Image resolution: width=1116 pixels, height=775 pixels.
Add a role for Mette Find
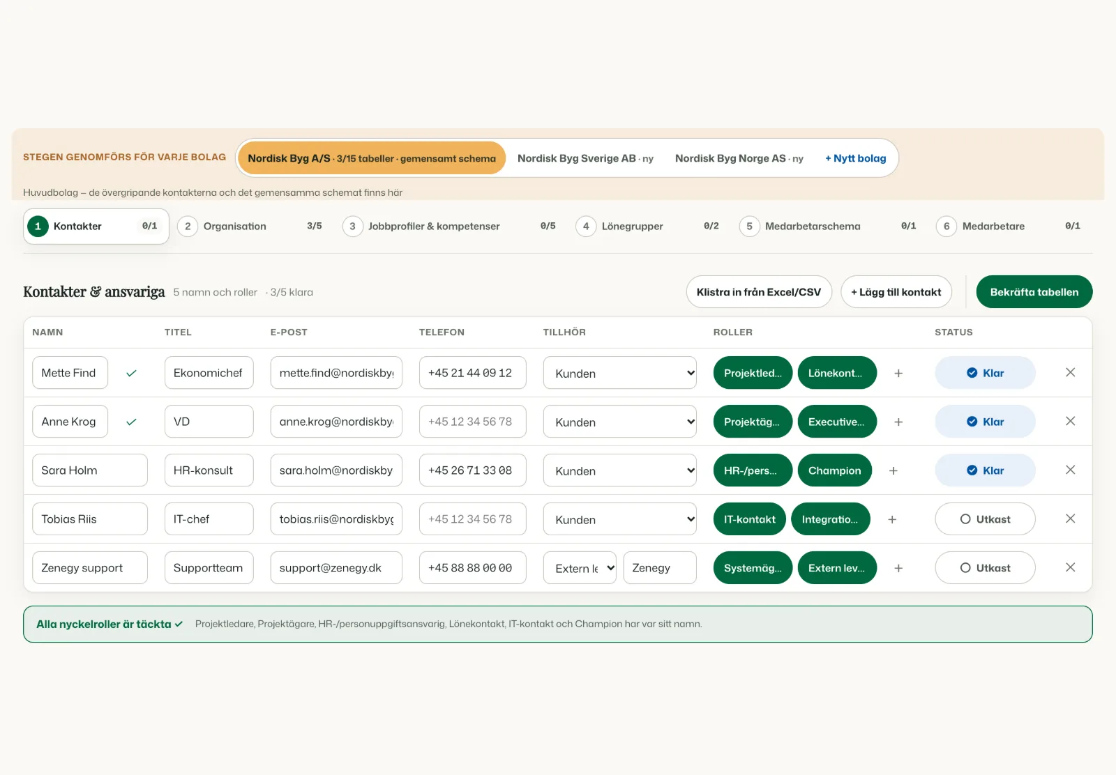pos(898,374)
